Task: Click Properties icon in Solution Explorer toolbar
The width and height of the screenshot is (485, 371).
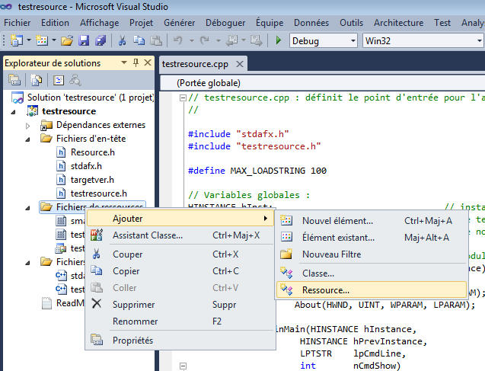Action: point(14,80)
